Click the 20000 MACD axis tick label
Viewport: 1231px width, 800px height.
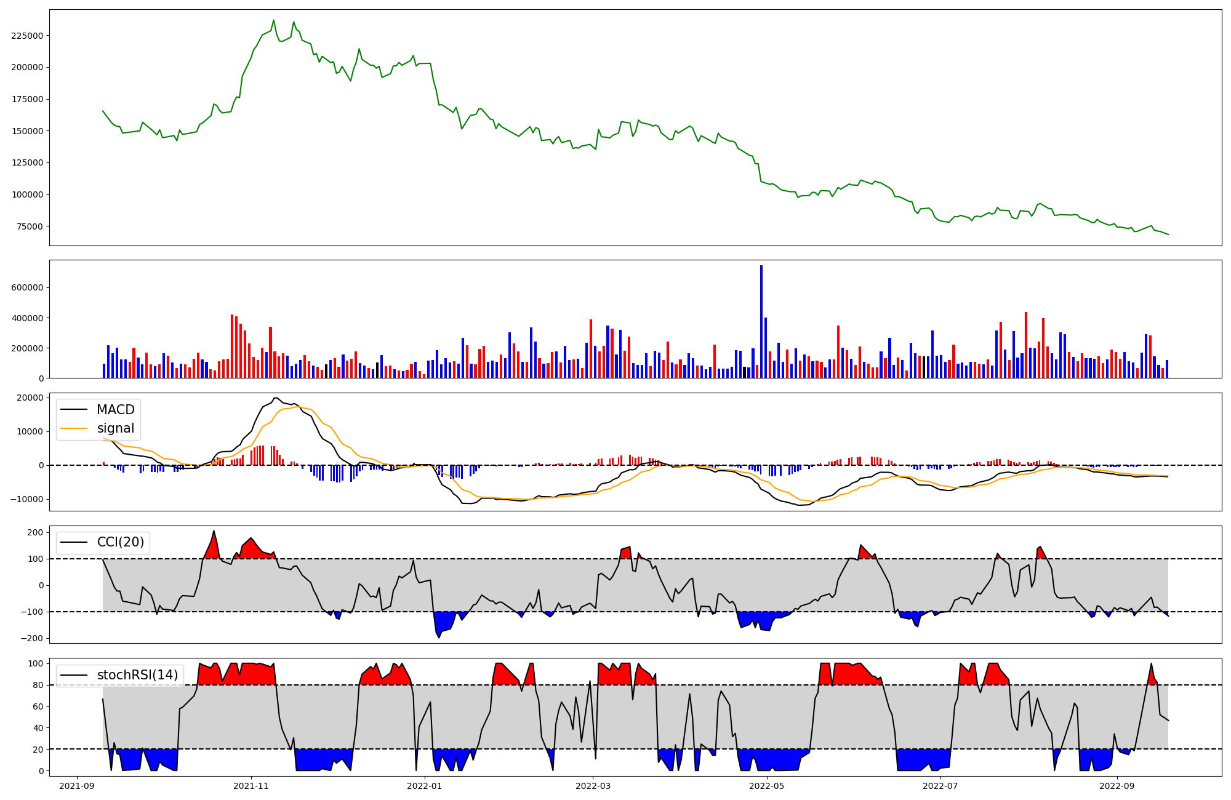pos(29,398)
